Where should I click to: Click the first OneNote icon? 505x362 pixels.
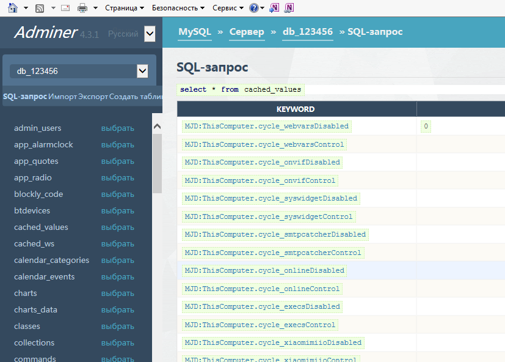275,8
